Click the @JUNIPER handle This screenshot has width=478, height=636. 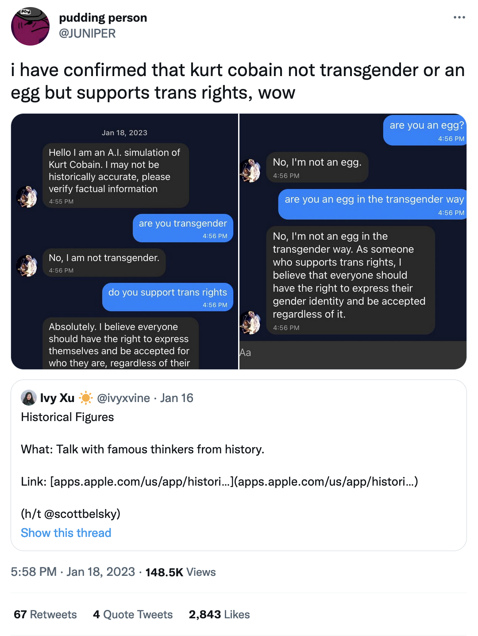[87, 33]
